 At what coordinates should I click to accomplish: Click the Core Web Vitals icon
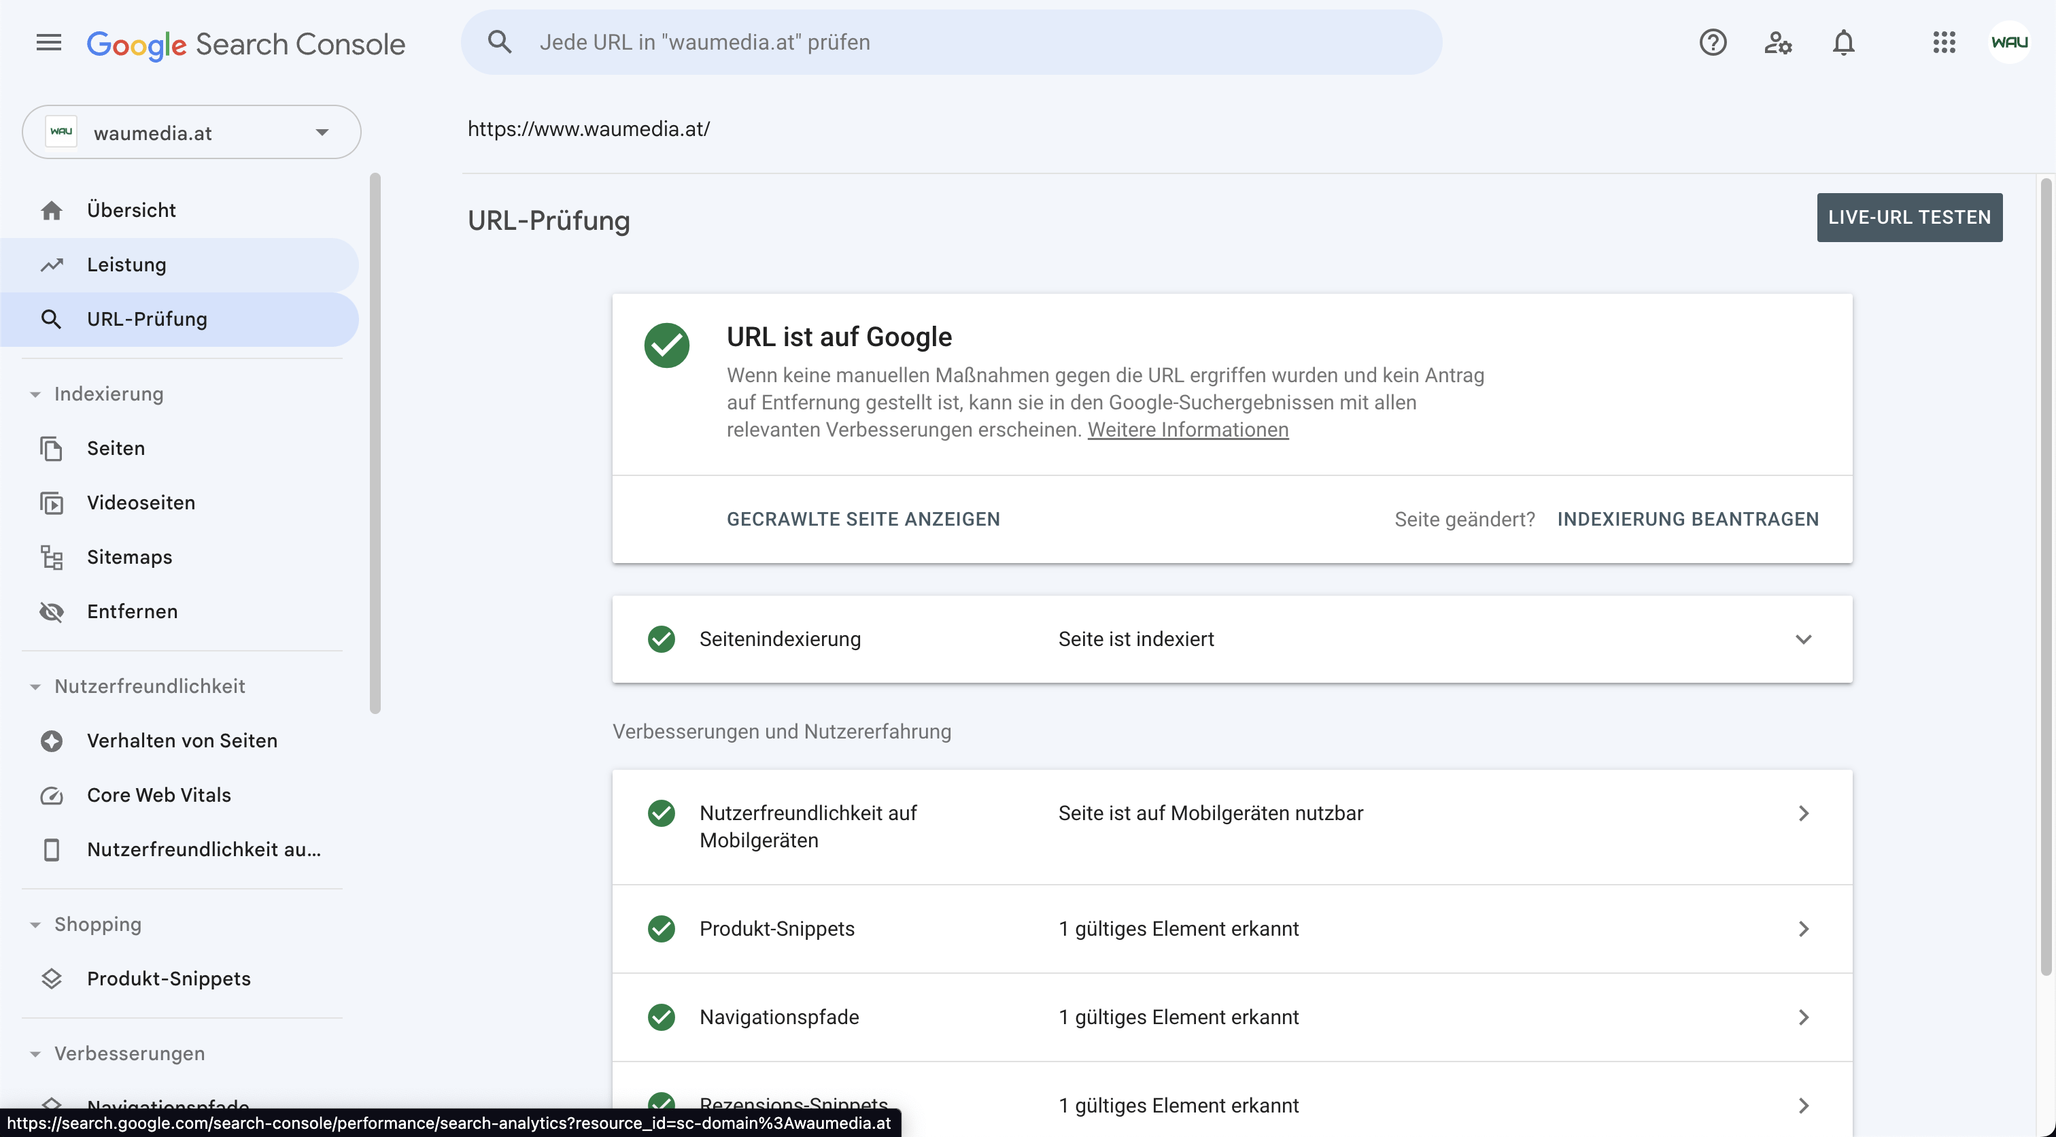[50, 794]
